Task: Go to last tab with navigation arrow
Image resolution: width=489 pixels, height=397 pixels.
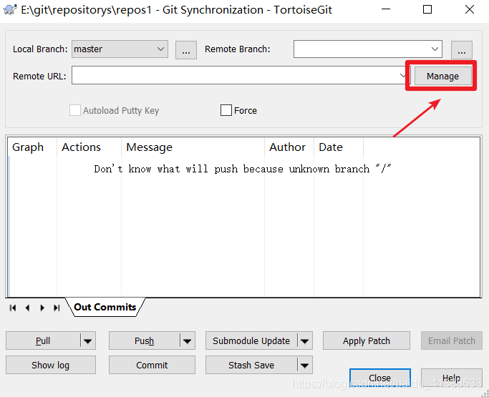Action: tap(57, 308)
